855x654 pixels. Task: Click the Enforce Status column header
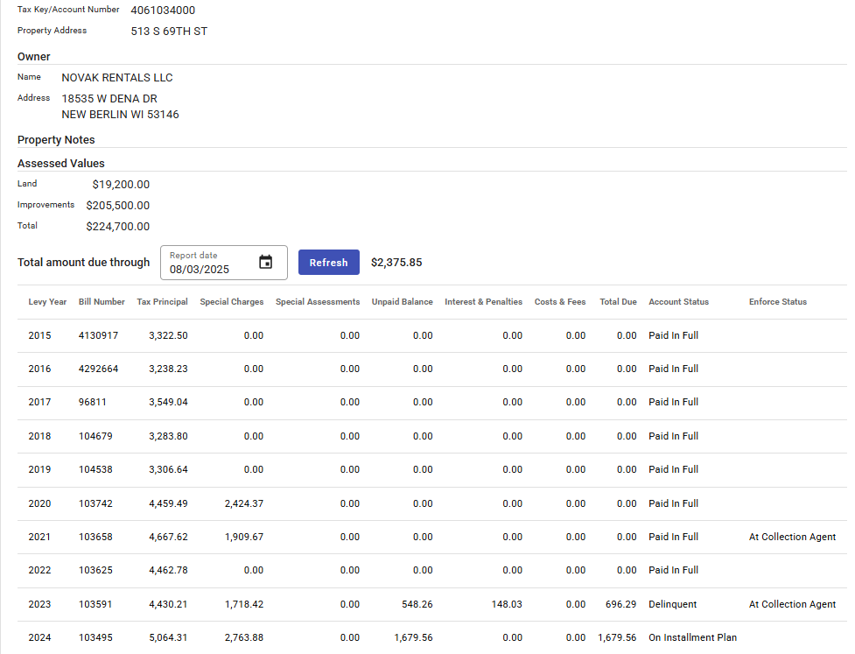pos(777,302)
